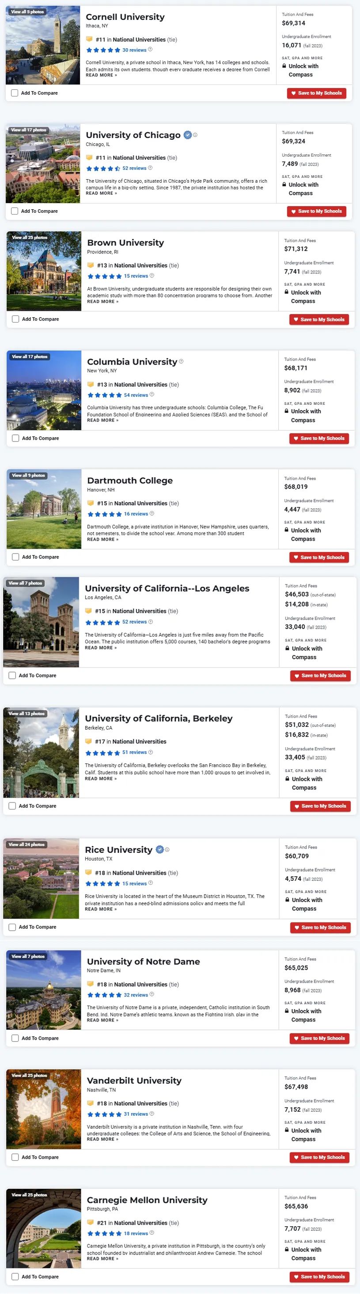The image size is (360, 1294).
Task: Click verified badge icon beside Rice University
Action: pos(160,849)
